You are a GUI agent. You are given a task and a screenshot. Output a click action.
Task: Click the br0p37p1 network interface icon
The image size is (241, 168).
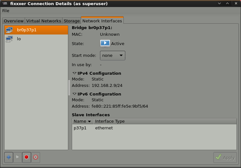9,30
